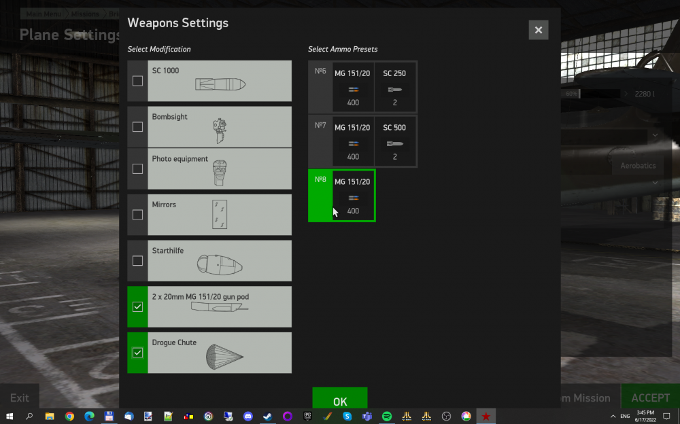Select the Photo equipment camera icon
Viewport: 680px width, 424px height.
click(x=219, y=173)
